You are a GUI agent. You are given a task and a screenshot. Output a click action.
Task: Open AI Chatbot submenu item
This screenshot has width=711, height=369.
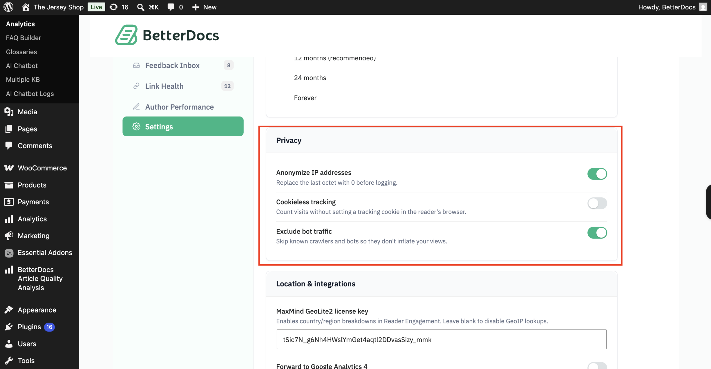tap(22, 66)
